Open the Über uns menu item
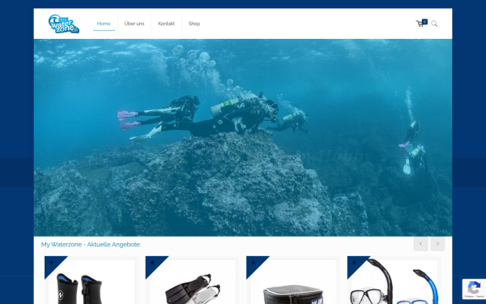Viewport: 486px width, 304px height. click(x=134, y=24)
